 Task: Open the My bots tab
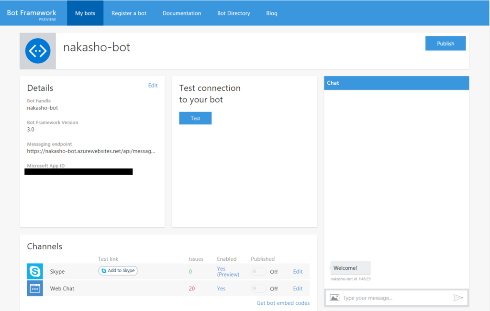[85, 13]
